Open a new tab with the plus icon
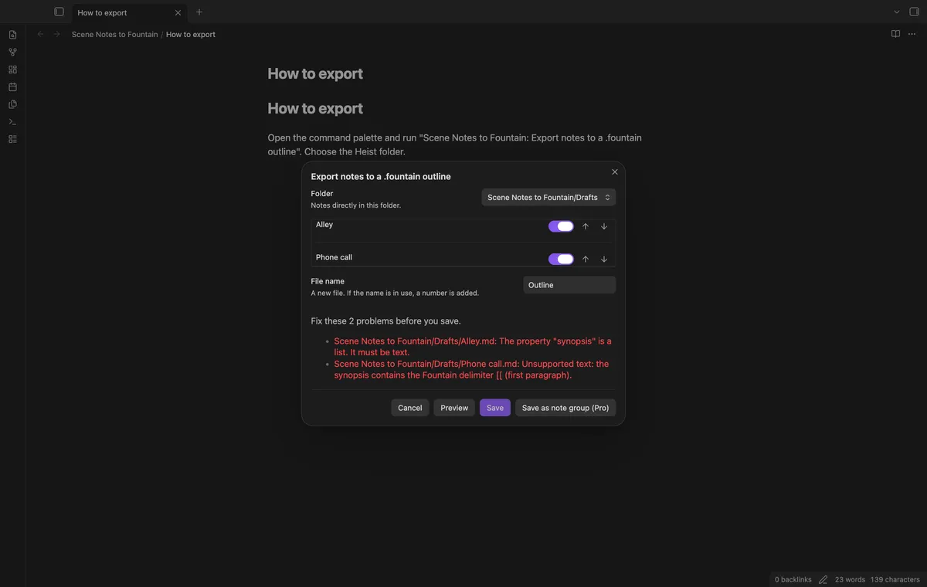 pyautogui.click(x=199, y=12)
